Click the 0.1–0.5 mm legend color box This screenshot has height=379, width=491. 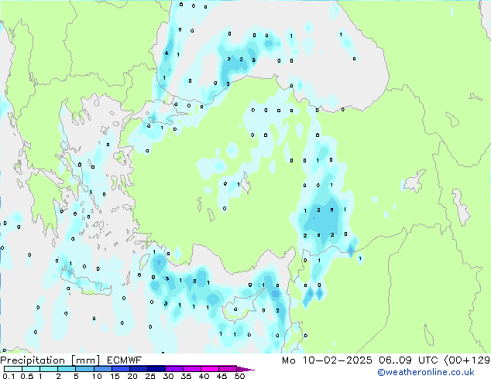coord(13,369)
